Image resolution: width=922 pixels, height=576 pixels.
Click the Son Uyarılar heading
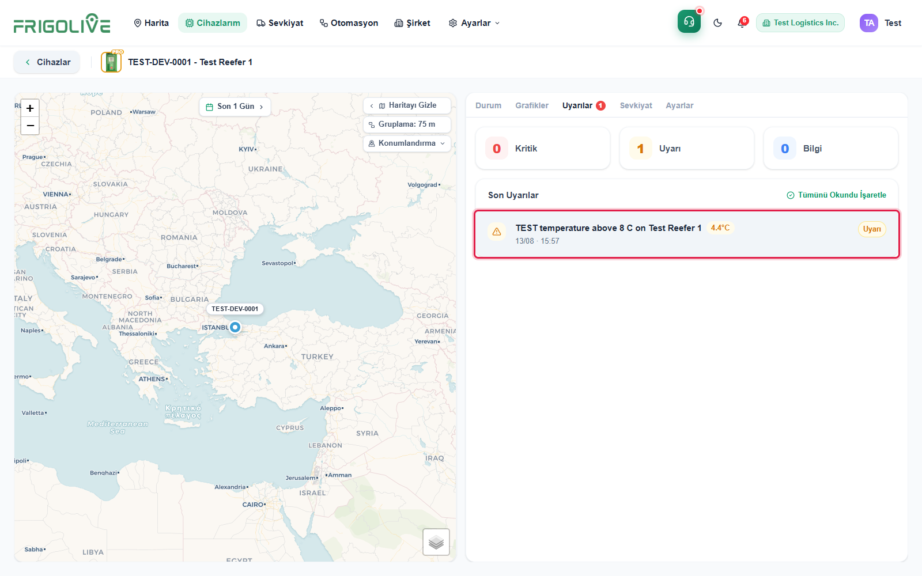click(513, 195)
